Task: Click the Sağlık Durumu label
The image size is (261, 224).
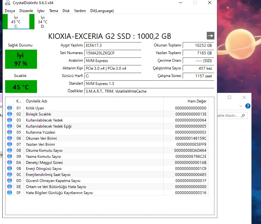Action: coord(20,45)
